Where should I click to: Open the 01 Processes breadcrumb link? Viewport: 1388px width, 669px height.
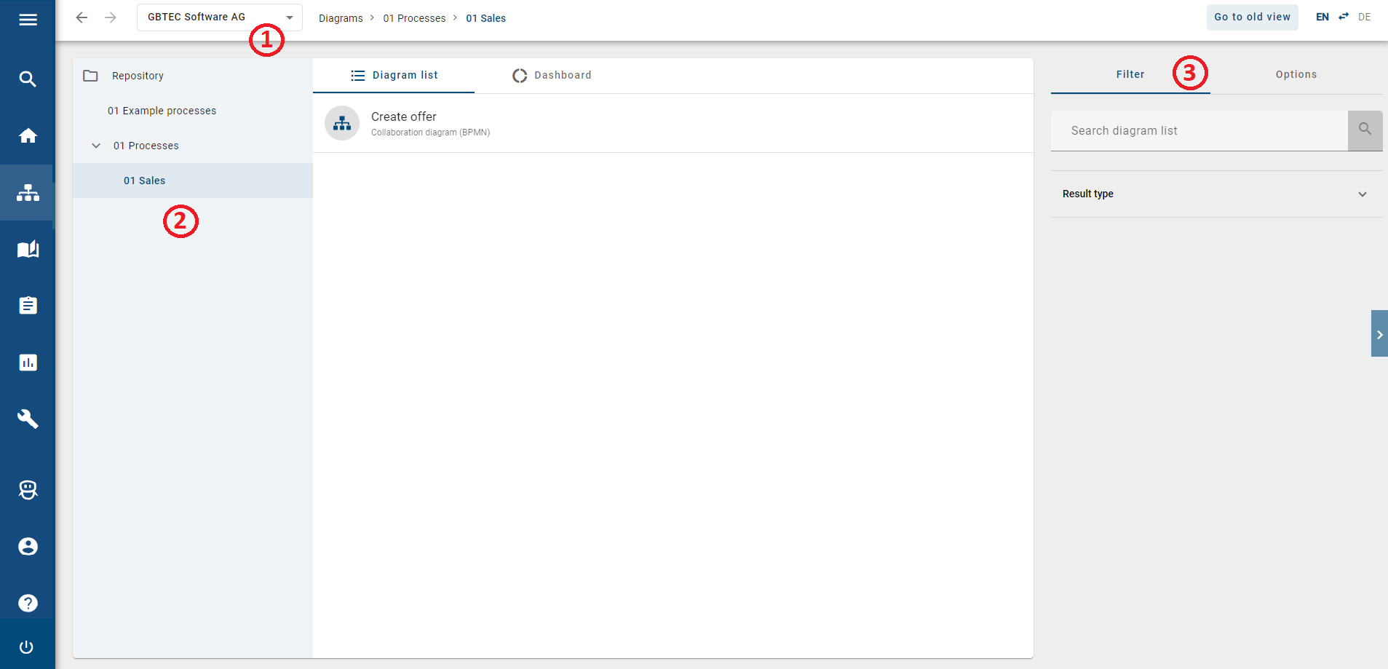pyautogui.click(x=414, y=17)
